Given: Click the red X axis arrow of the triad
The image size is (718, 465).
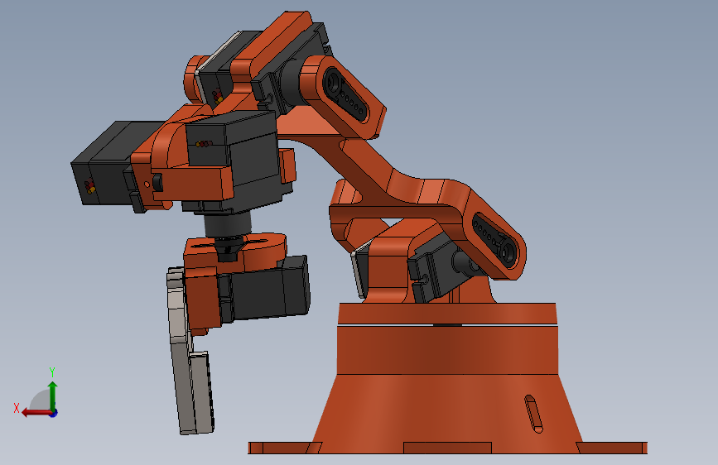Looking at the screenshot, I should (x=36, y=413).
